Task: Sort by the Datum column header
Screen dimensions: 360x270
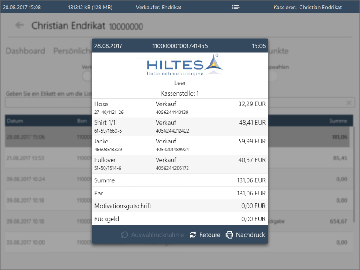Action: click(x=15, y=121)
